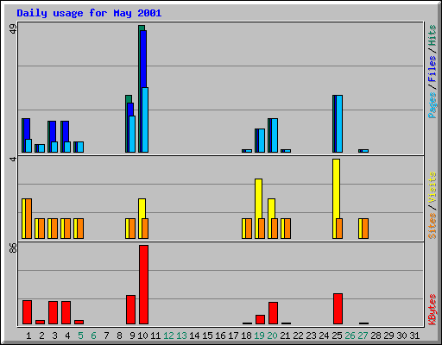Select day label 18 on axis

coord(246,336)
